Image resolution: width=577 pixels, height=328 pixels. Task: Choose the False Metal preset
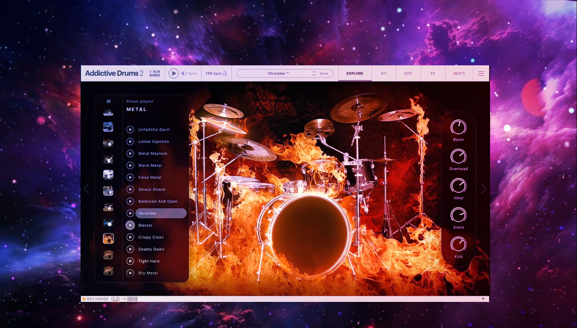[150, 177]
